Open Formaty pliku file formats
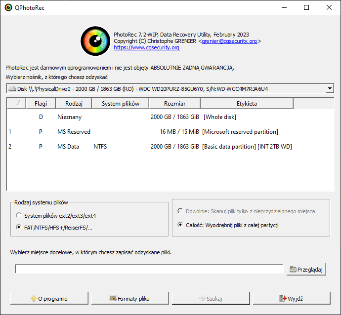Screen dimensions: 341x315 point(130,299)
